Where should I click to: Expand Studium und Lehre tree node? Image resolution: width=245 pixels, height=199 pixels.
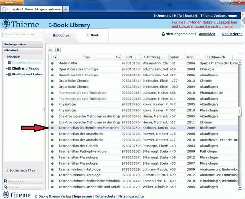[7, 75]
